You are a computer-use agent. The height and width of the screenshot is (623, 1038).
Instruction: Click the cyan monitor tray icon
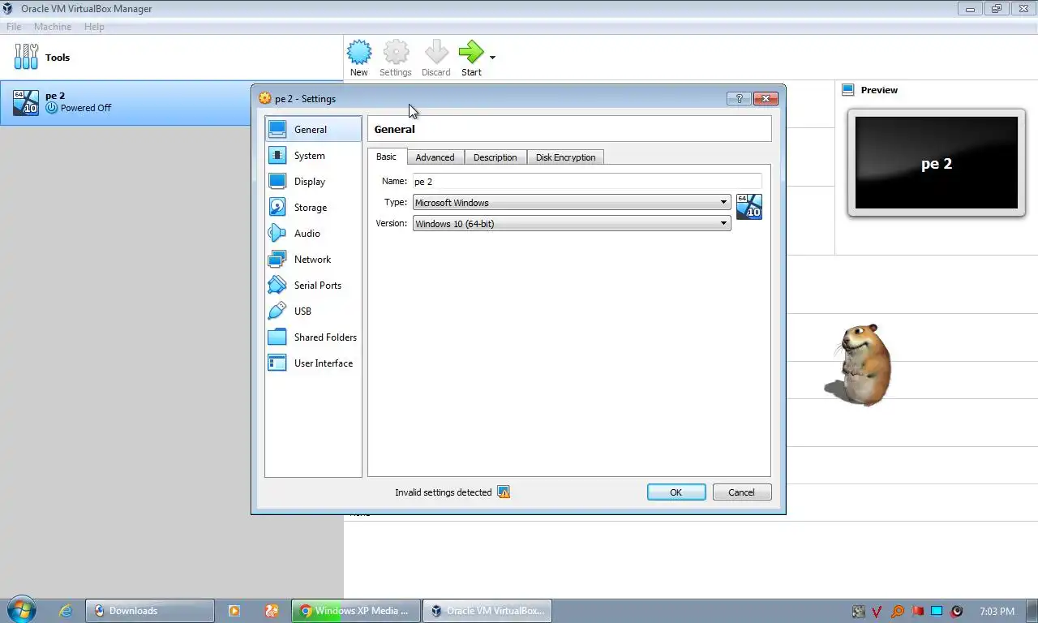[x=937, y=612]
